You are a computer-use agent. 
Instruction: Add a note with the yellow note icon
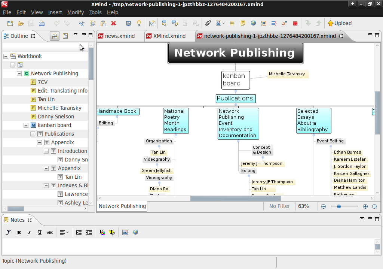(243, 23)
